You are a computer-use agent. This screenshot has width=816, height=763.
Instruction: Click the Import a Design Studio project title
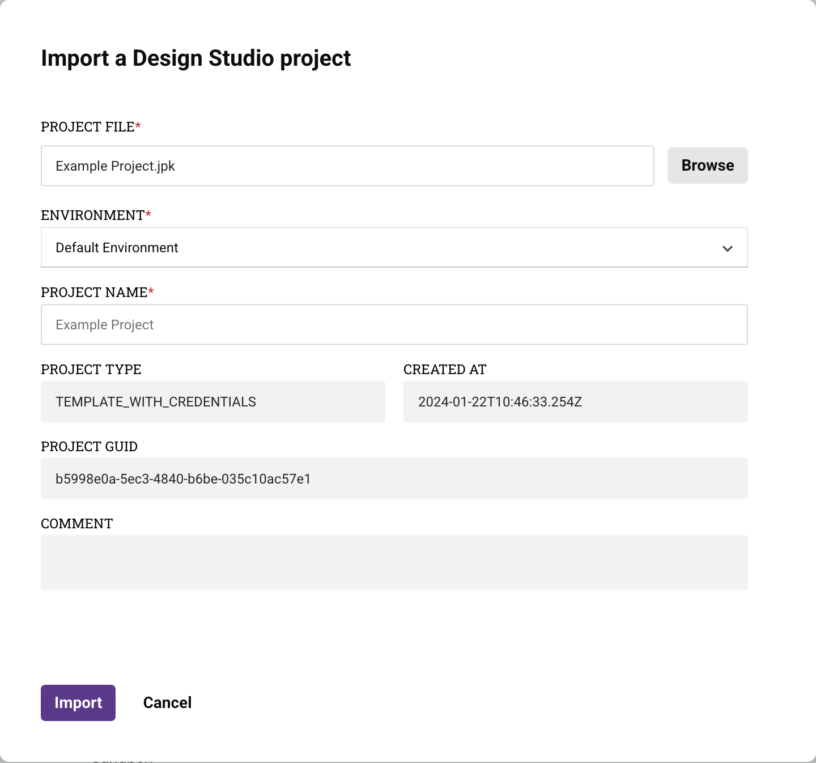click(x=195, y=58)
